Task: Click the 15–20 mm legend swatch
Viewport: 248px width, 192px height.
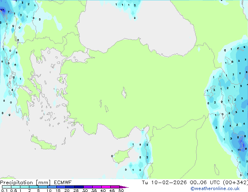Action: [x=61, y=187]
